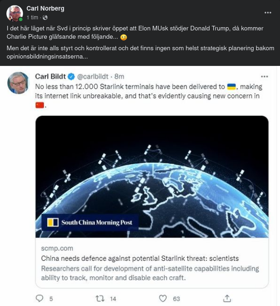Viewport: 280px width, 306px height.
Task: Open the Carl Bildt display name link
Action: click(50, 76)
